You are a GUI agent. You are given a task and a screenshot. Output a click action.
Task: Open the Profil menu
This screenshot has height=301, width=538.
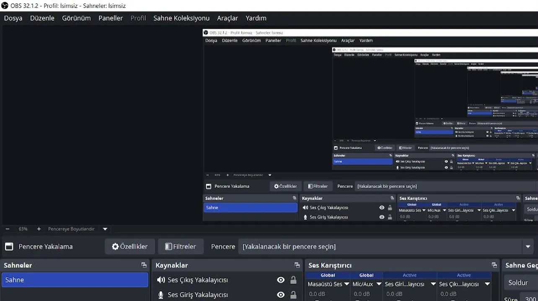click(x=138, y=18)
